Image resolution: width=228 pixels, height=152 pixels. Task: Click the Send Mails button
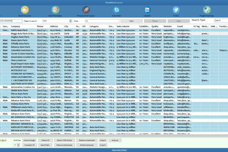45,145
